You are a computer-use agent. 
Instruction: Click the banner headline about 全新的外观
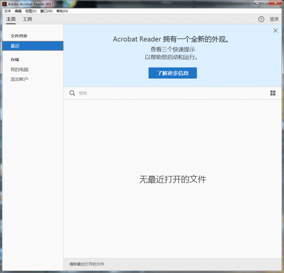pyautogui.click(x=171, y=39)
